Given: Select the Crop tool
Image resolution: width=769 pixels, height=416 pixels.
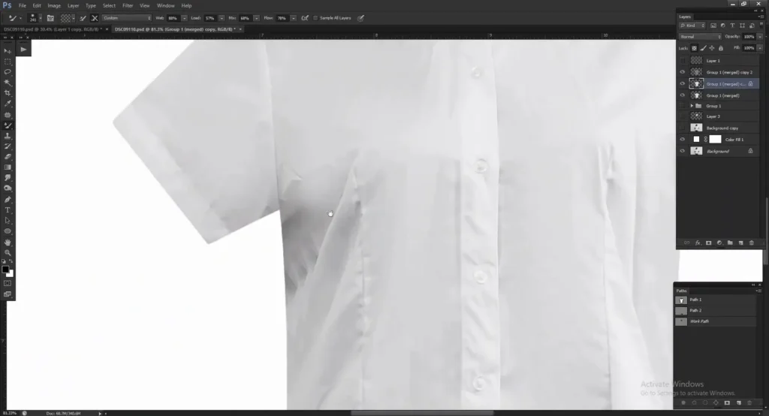Looking at the screenshot, I should [8, 92].
